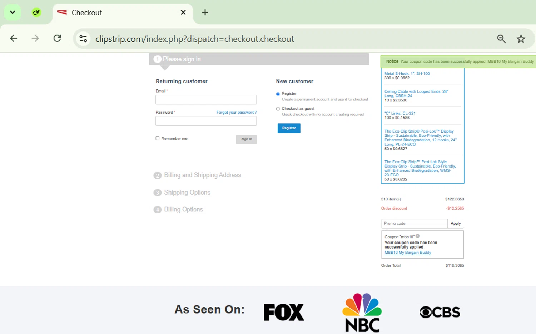Click the clipstrip.com URL address bar

pos(195,39)
